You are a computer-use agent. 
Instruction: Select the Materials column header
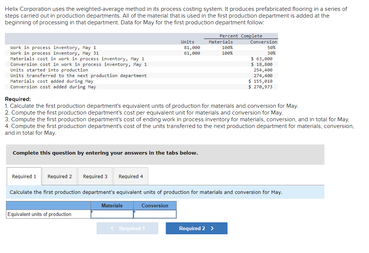[112, 205]
